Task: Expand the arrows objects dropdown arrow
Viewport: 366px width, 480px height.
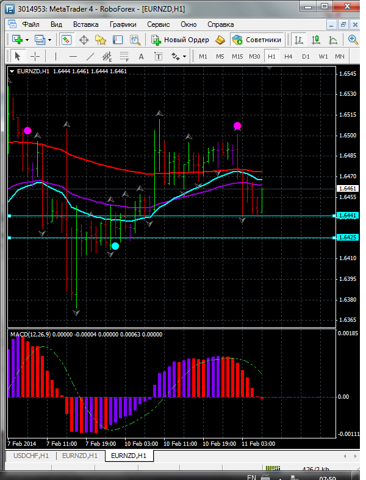Action: [184, 57]
